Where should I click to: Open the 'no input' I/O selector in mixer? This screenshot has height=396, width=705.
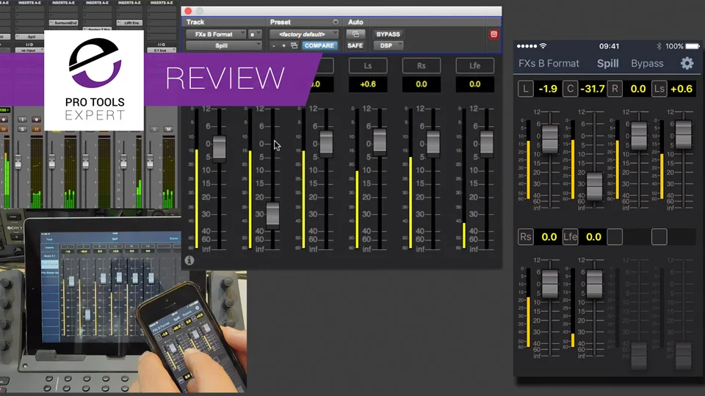coord(29,51)
